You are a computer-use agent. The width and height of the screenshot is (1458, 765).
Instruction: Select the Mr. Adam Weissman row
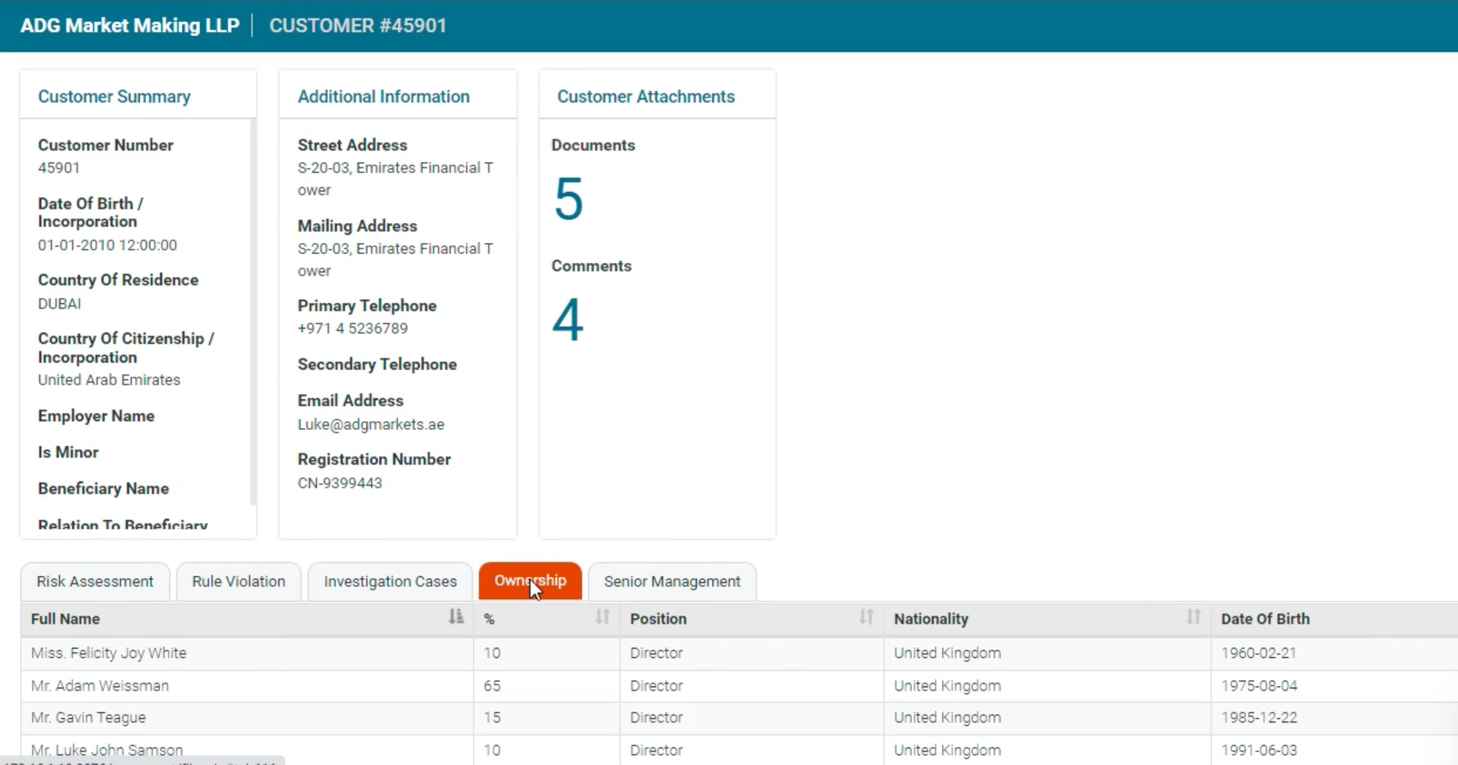point(249,685)
